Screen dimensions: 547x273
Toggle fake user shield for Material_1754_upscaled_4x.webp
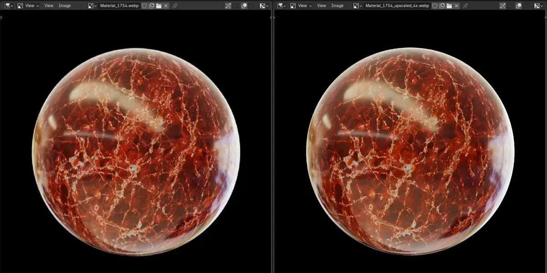[x=435, y=5]
